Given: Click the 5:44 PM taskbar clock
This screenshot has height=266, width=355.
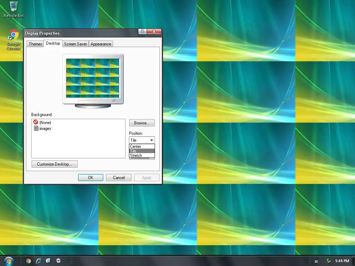Looking at the screenshot, I should [x=342, y=261].
